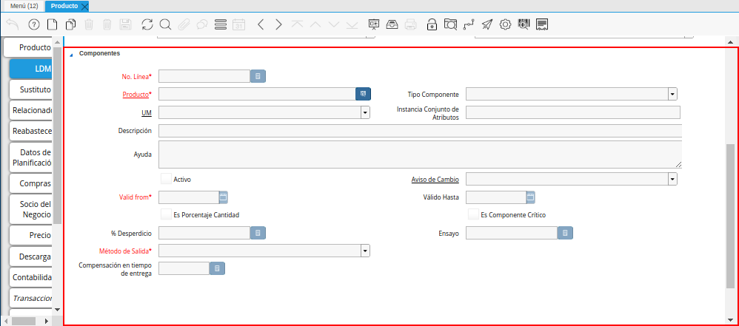Collapse the Componentes section triangle
The width and height of the screenshot is (739, 326).
click(72, 54)
